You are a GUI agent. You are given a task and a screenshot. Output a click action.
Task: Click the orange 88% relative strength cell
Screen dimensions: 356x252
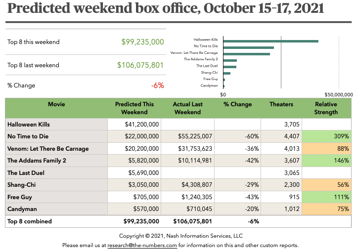click(326, 148)
